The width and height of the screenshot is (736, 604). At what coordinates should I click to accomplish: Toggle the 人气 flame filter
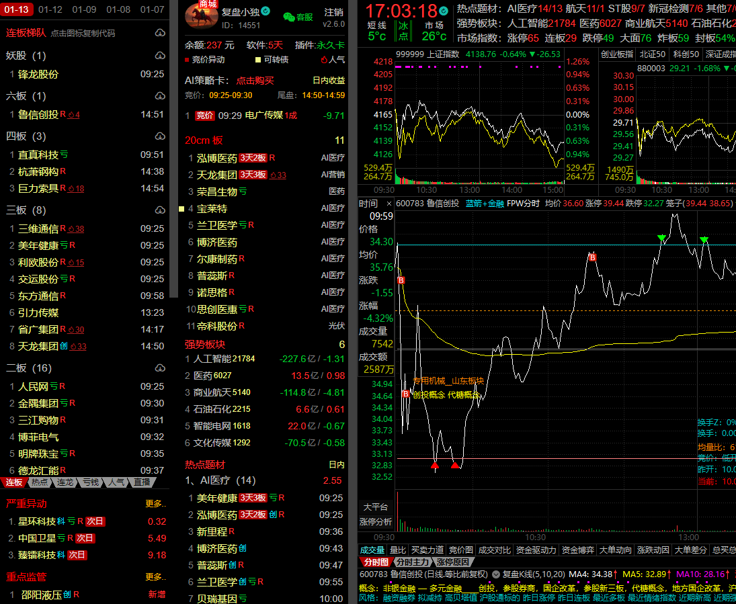[323, 60]
